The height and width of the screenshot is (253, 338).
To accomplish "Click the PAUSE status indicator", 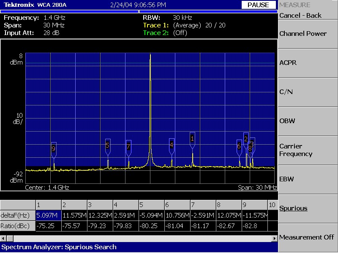I will [x=258, y=5].
